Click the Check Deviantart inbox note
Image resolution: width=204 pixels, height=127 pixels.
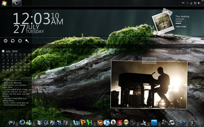coord(14,105)
